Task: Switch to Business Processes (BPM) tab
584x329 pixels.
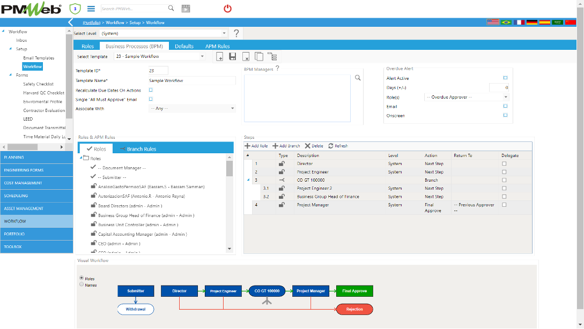Action: click(x=134, y=46)
